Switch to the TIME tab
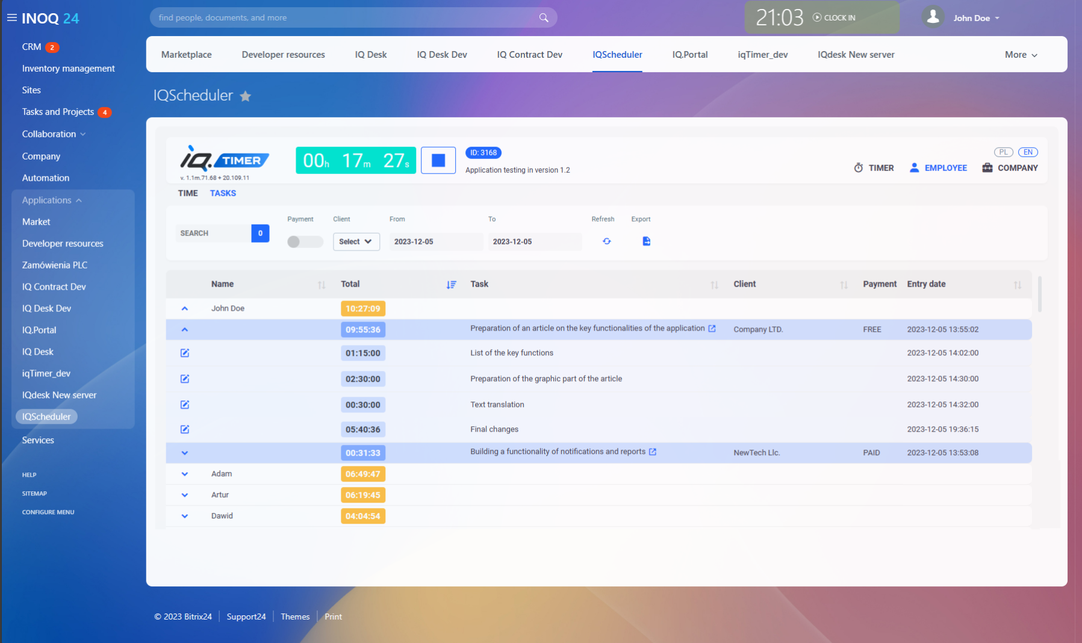The height and width of the screenshot is (643, 1082). click(x=188, y=193)
